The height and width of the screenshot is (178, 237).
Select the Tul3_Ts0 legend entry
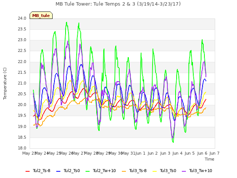pyautogui.click(x=164, y=171)
